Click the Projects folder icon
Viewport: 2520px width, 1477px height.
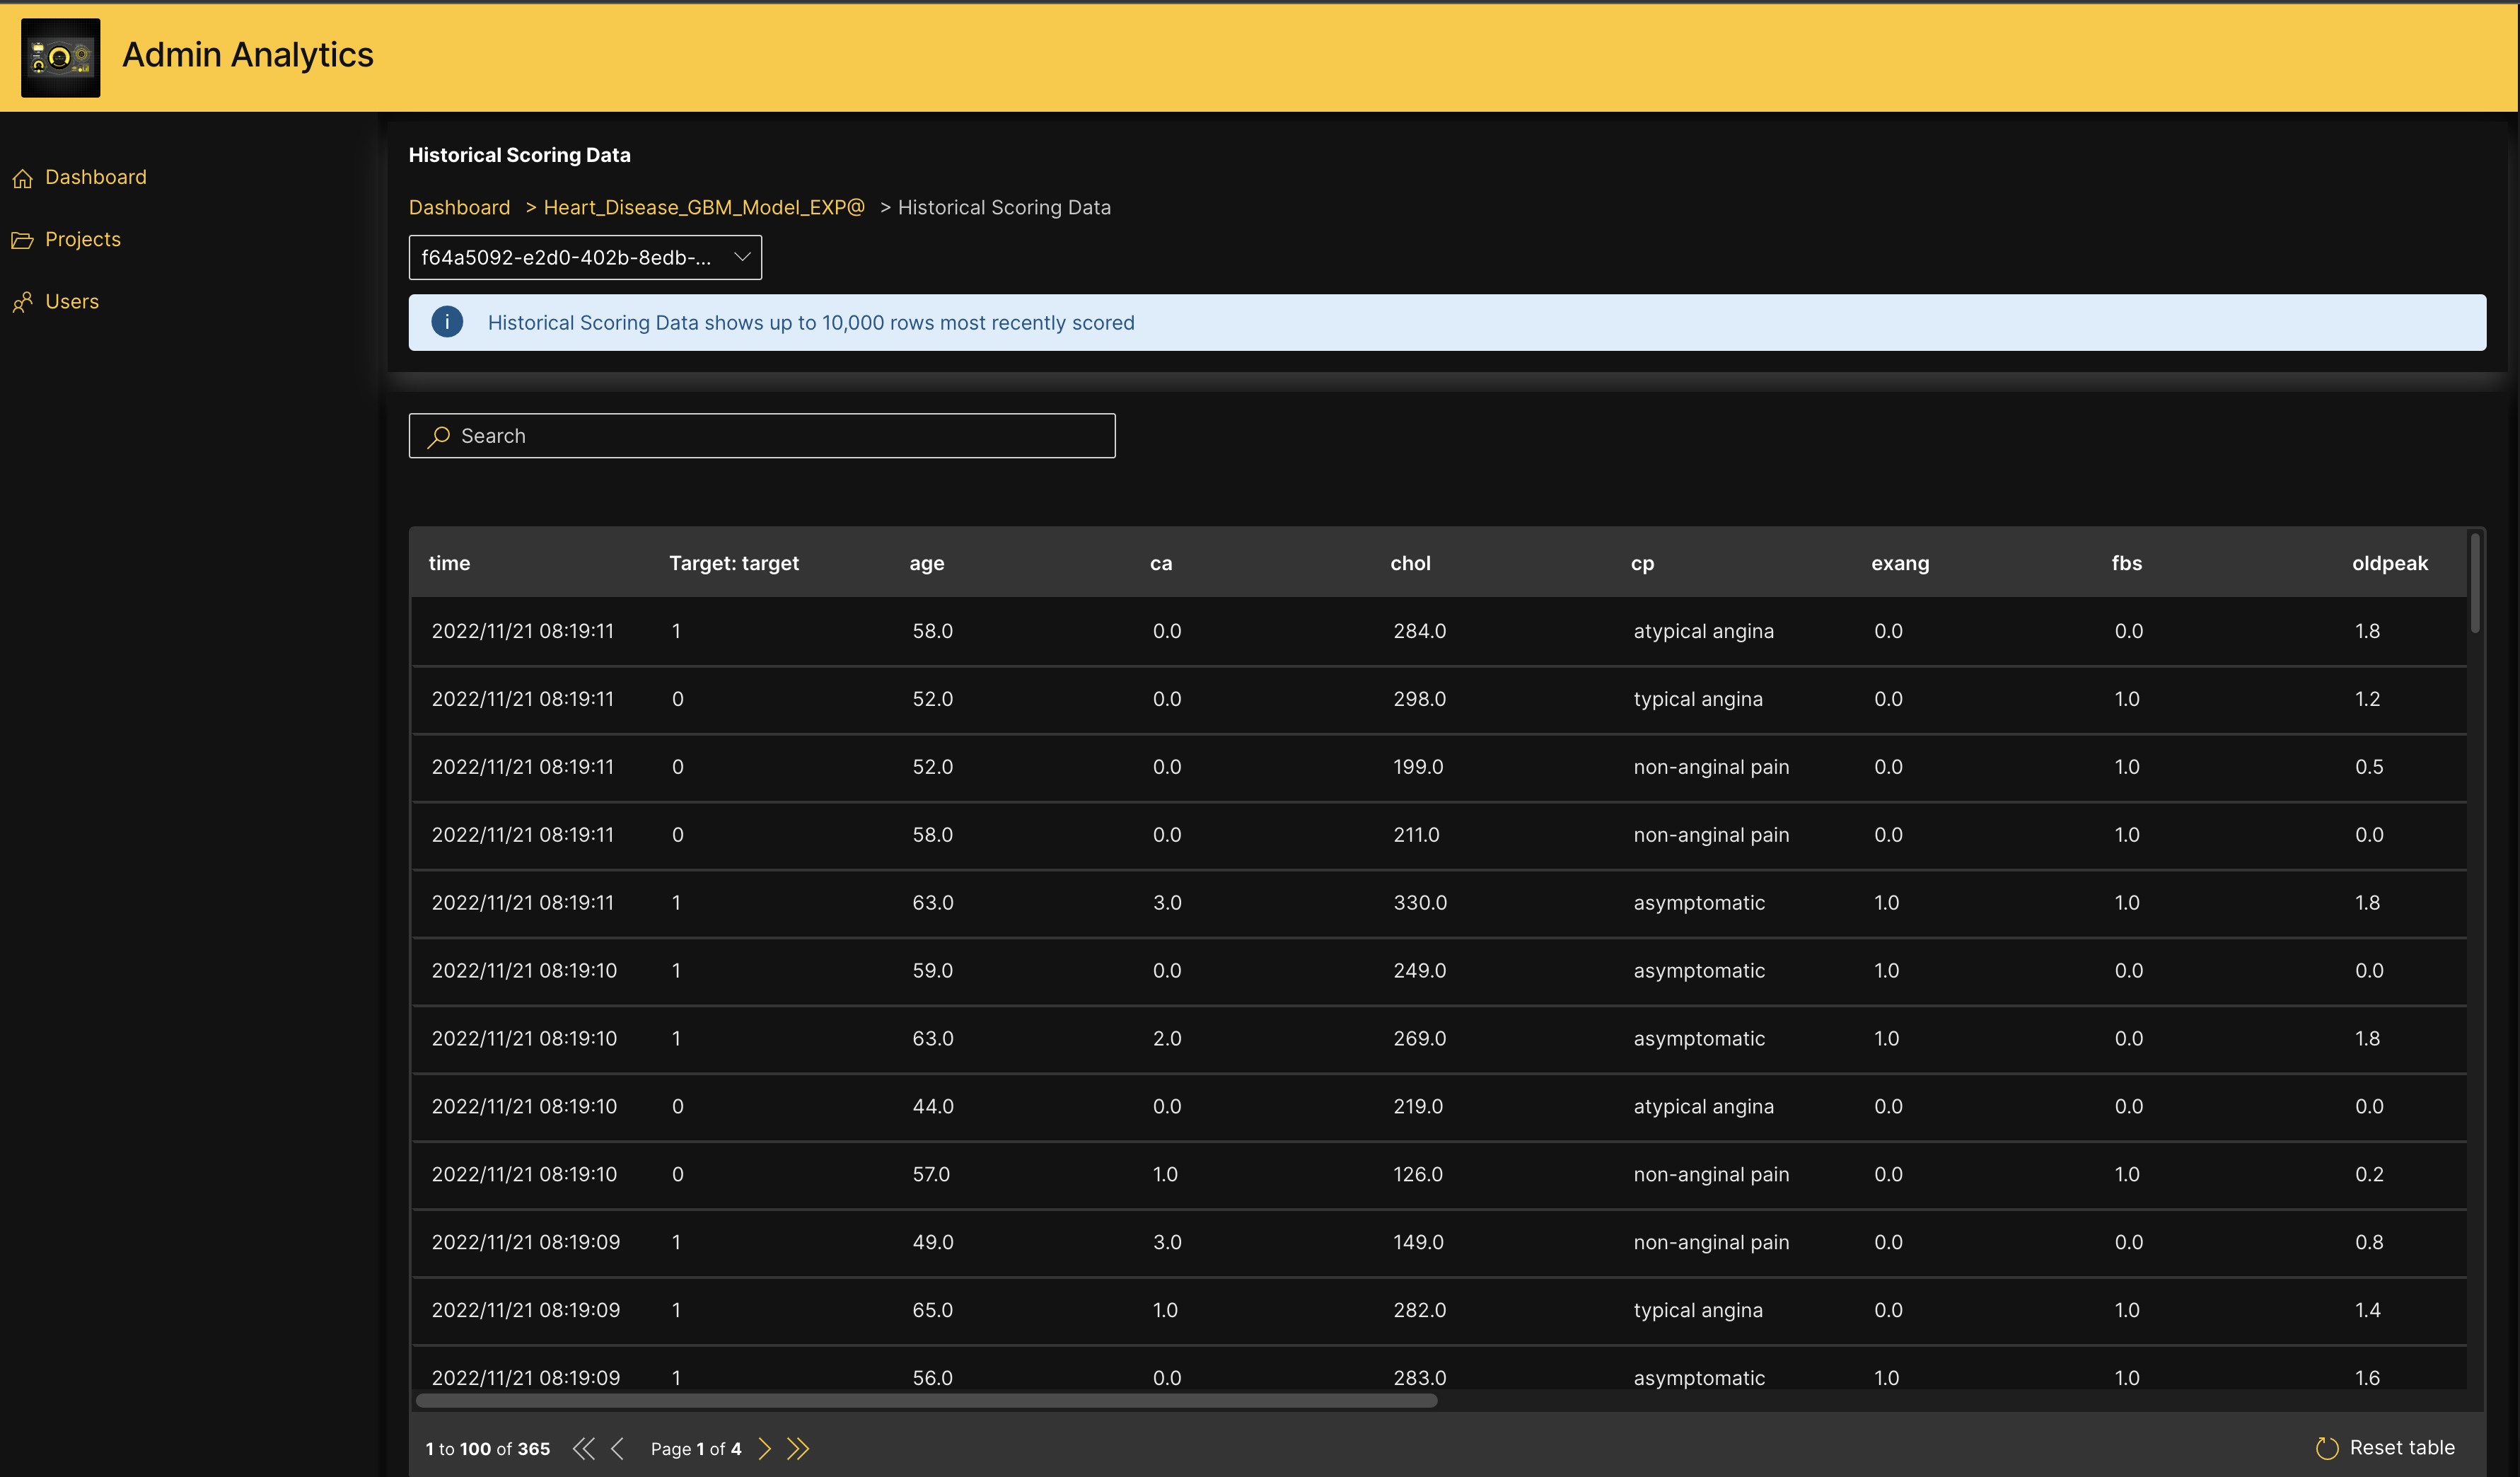[x=23, y=240]
